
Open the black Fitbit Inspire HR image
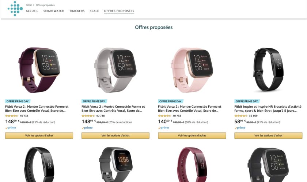click(x=268, y=70)
